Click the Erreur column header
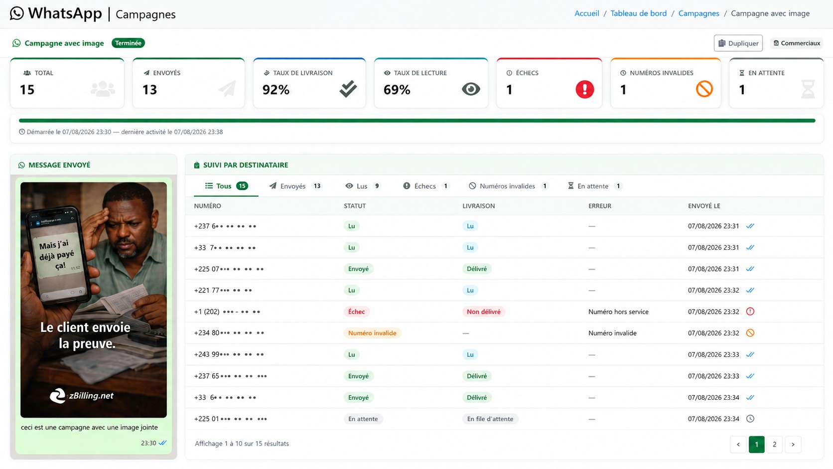 pos(600,206)
